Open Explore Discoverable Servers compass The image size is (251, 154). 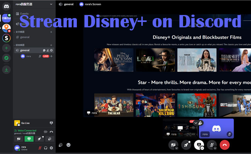tap(7, 58)
